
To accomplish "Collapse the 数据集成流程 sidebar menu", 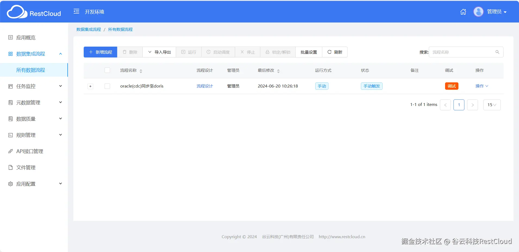I will (x=34, y=54).
